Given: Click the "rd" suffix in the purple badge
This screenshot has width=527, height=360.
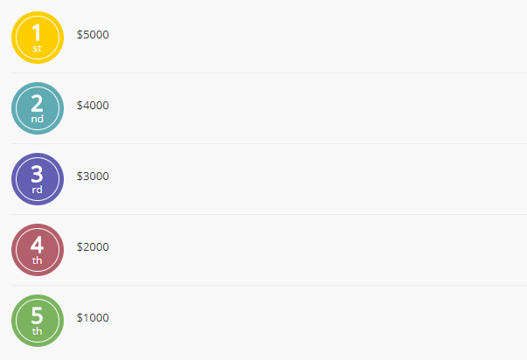Looking at the screenshot, I should tap(37, 190).
